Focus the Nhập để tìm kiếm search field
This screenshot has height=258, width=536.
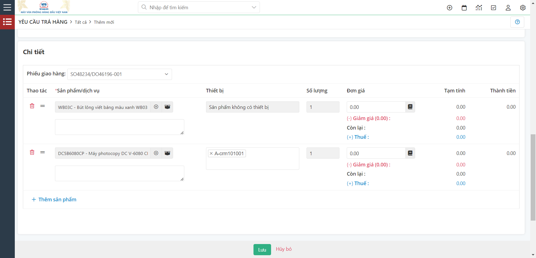pyautogui.click(x=198, y=7)
